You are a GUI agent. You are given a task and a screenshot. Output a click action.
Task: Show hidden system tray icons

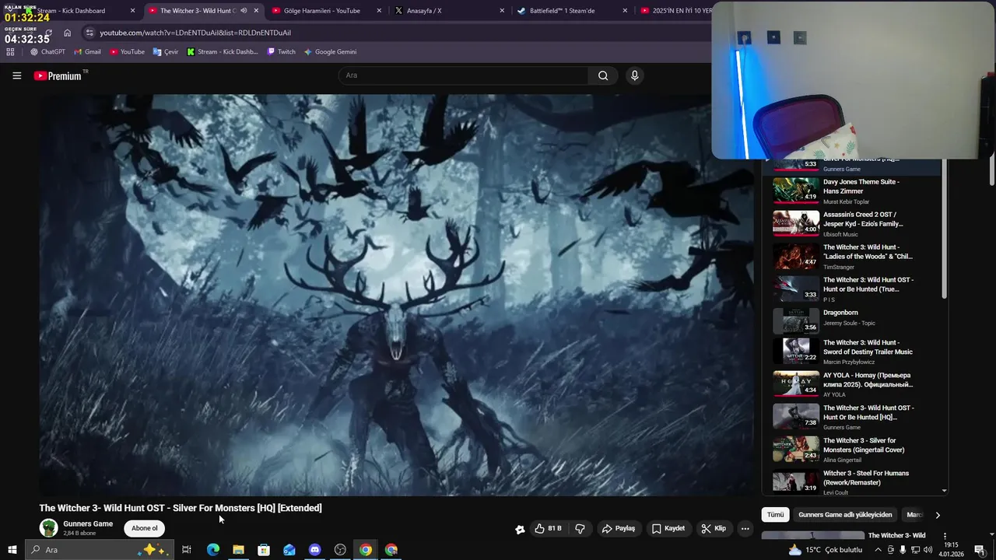(879, 550)
